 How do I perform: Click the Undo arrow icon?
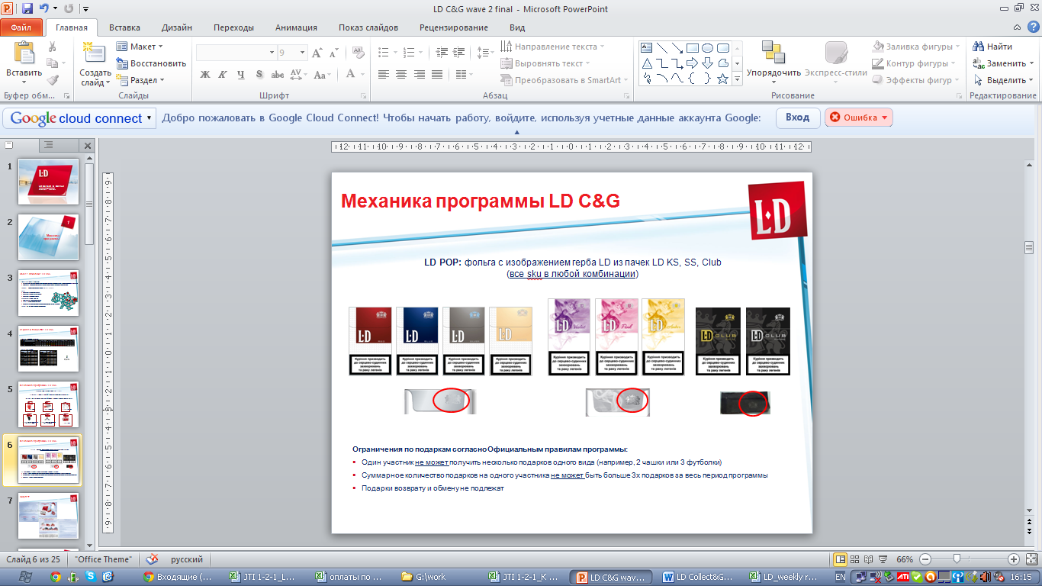pyautogui.click(x=44, y=9)
